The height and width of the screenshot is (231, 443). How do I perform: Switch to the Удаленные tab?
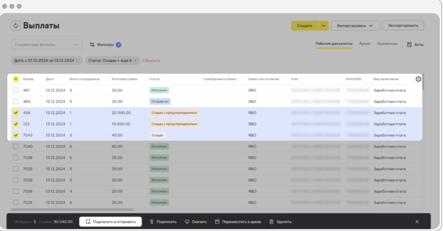387,44
